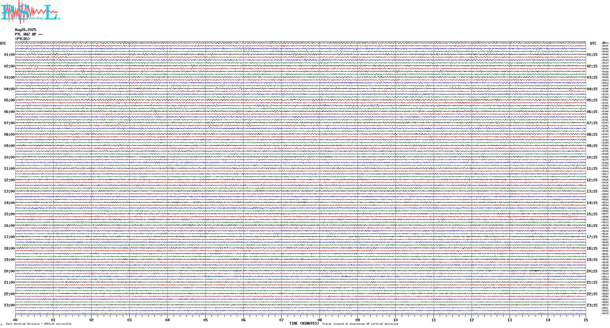610x328 pixels.
Task: Click minute 07 on the bottom axis
Action: (x=282, y=320)
